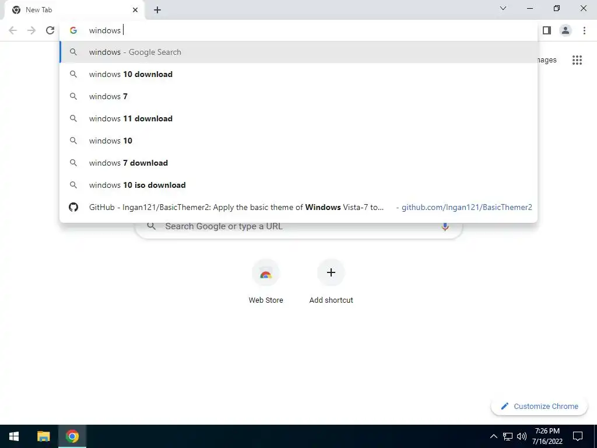Viewport: 597px width, 448px height.
Task: Open the Web Store shortcut
Action: coord(266,281)
